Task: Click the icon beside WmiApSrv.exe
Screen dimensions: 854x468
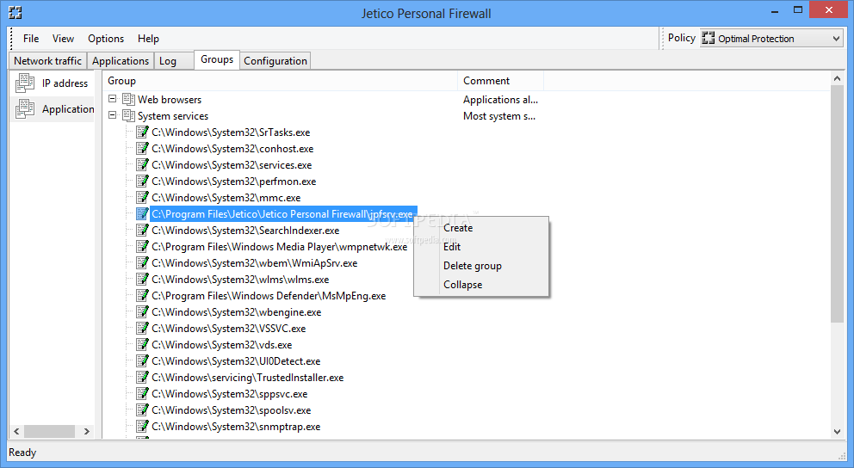Action: tap(142, 262)
